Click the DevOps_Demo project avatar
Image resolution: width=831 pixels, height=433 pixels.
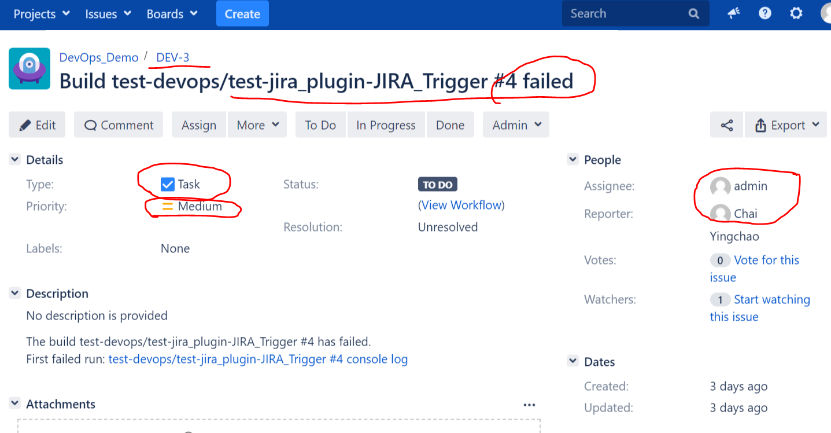click(29, 68)
